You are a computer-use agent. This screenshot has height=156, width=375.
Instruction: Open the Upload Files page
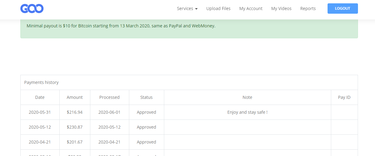click(218, 9)
